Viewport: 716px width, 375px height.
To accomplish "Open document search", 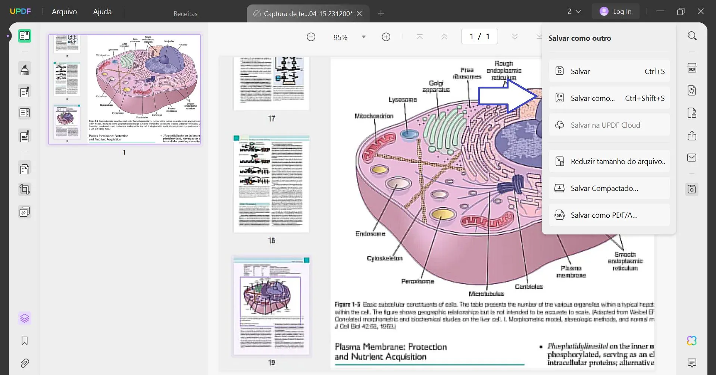I will 692,35.
